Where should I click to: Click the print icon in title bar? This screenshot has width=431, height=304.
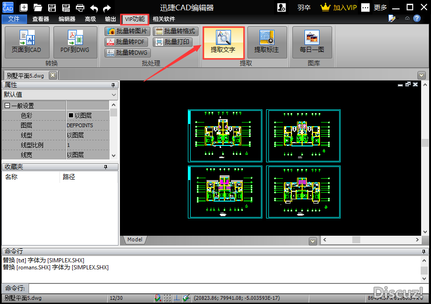(x=80, y=7)
